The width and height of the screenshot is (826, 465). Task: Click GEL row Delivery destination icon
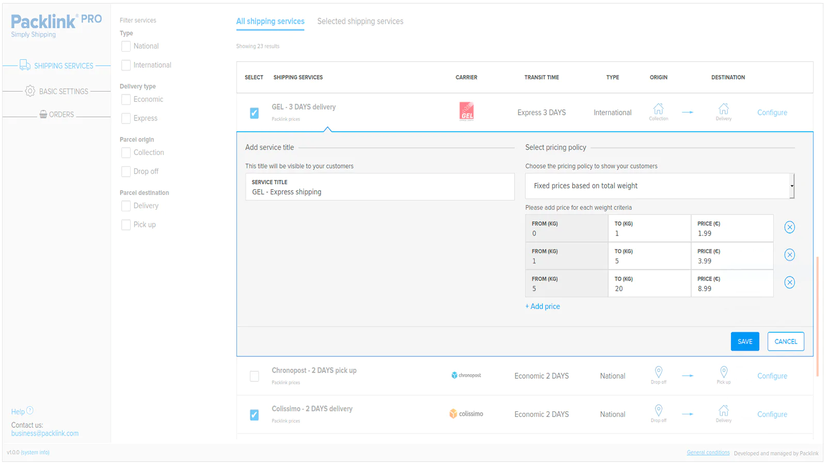pos(724,109)
